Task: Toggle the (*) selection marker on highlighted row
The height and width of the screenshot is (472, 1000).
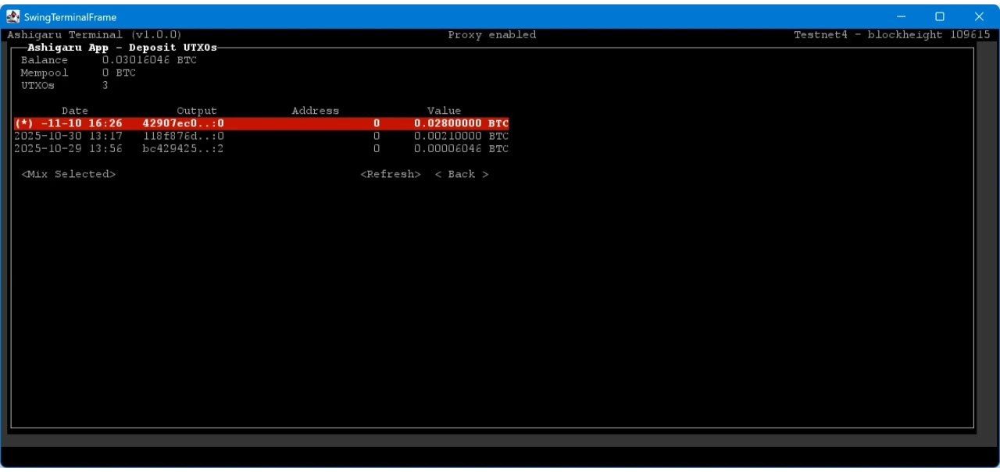Action: pyautogui.click(x=24, y=123)
